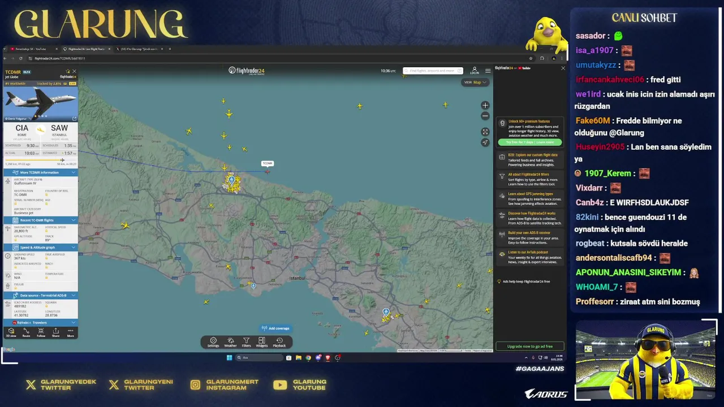724x407 pixels.
Task: Expand Speed & Altitude graph section
Action: coord(41,247)
